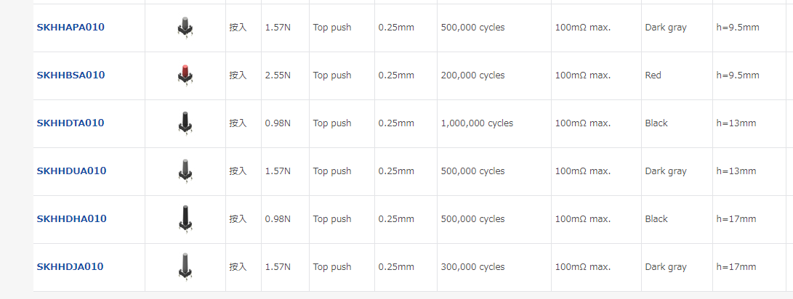Click the 200,000 cycles life cell

click(472, 75)
